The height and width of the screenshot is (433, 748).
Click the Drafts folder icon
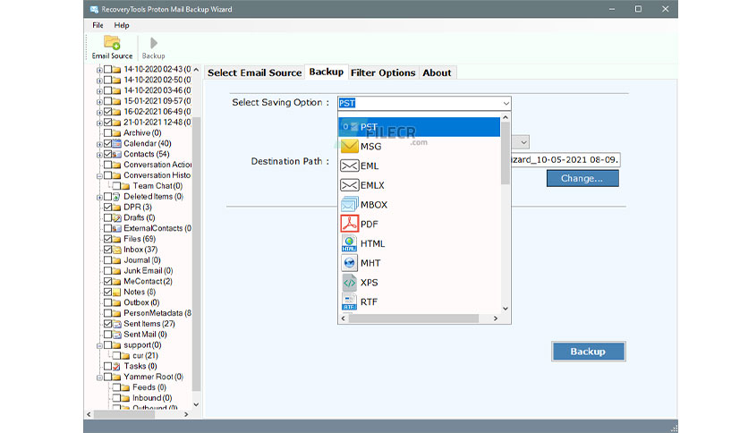click(x=117, y=218)
